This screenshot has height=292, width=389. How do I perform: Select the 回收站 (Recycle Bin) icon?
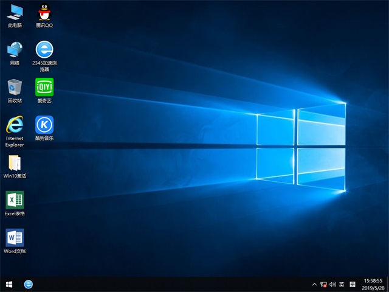(15, 87)
